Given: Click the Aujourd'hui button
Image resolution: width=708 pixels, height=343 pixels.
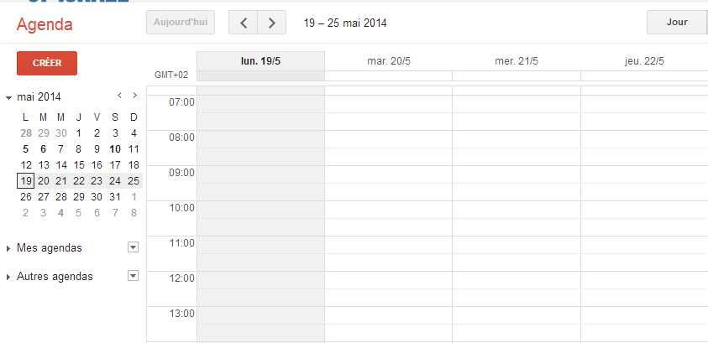Looking at the screenshot, I should [181, 23].
